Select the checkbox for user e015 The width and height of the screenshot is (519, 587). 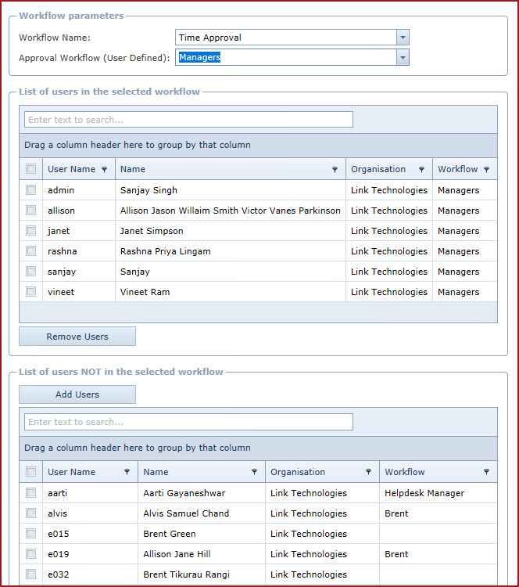[31, 533]
